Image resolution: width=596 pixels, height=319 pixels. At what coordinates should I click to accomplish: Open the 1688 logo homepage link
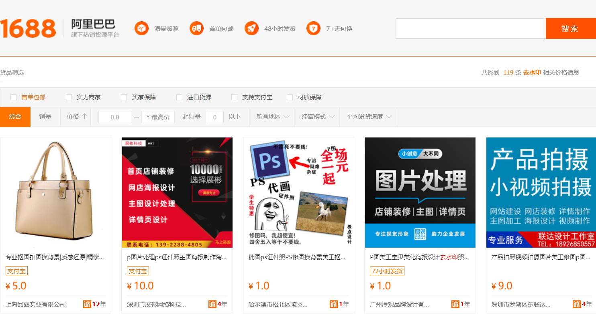(28, 28)
